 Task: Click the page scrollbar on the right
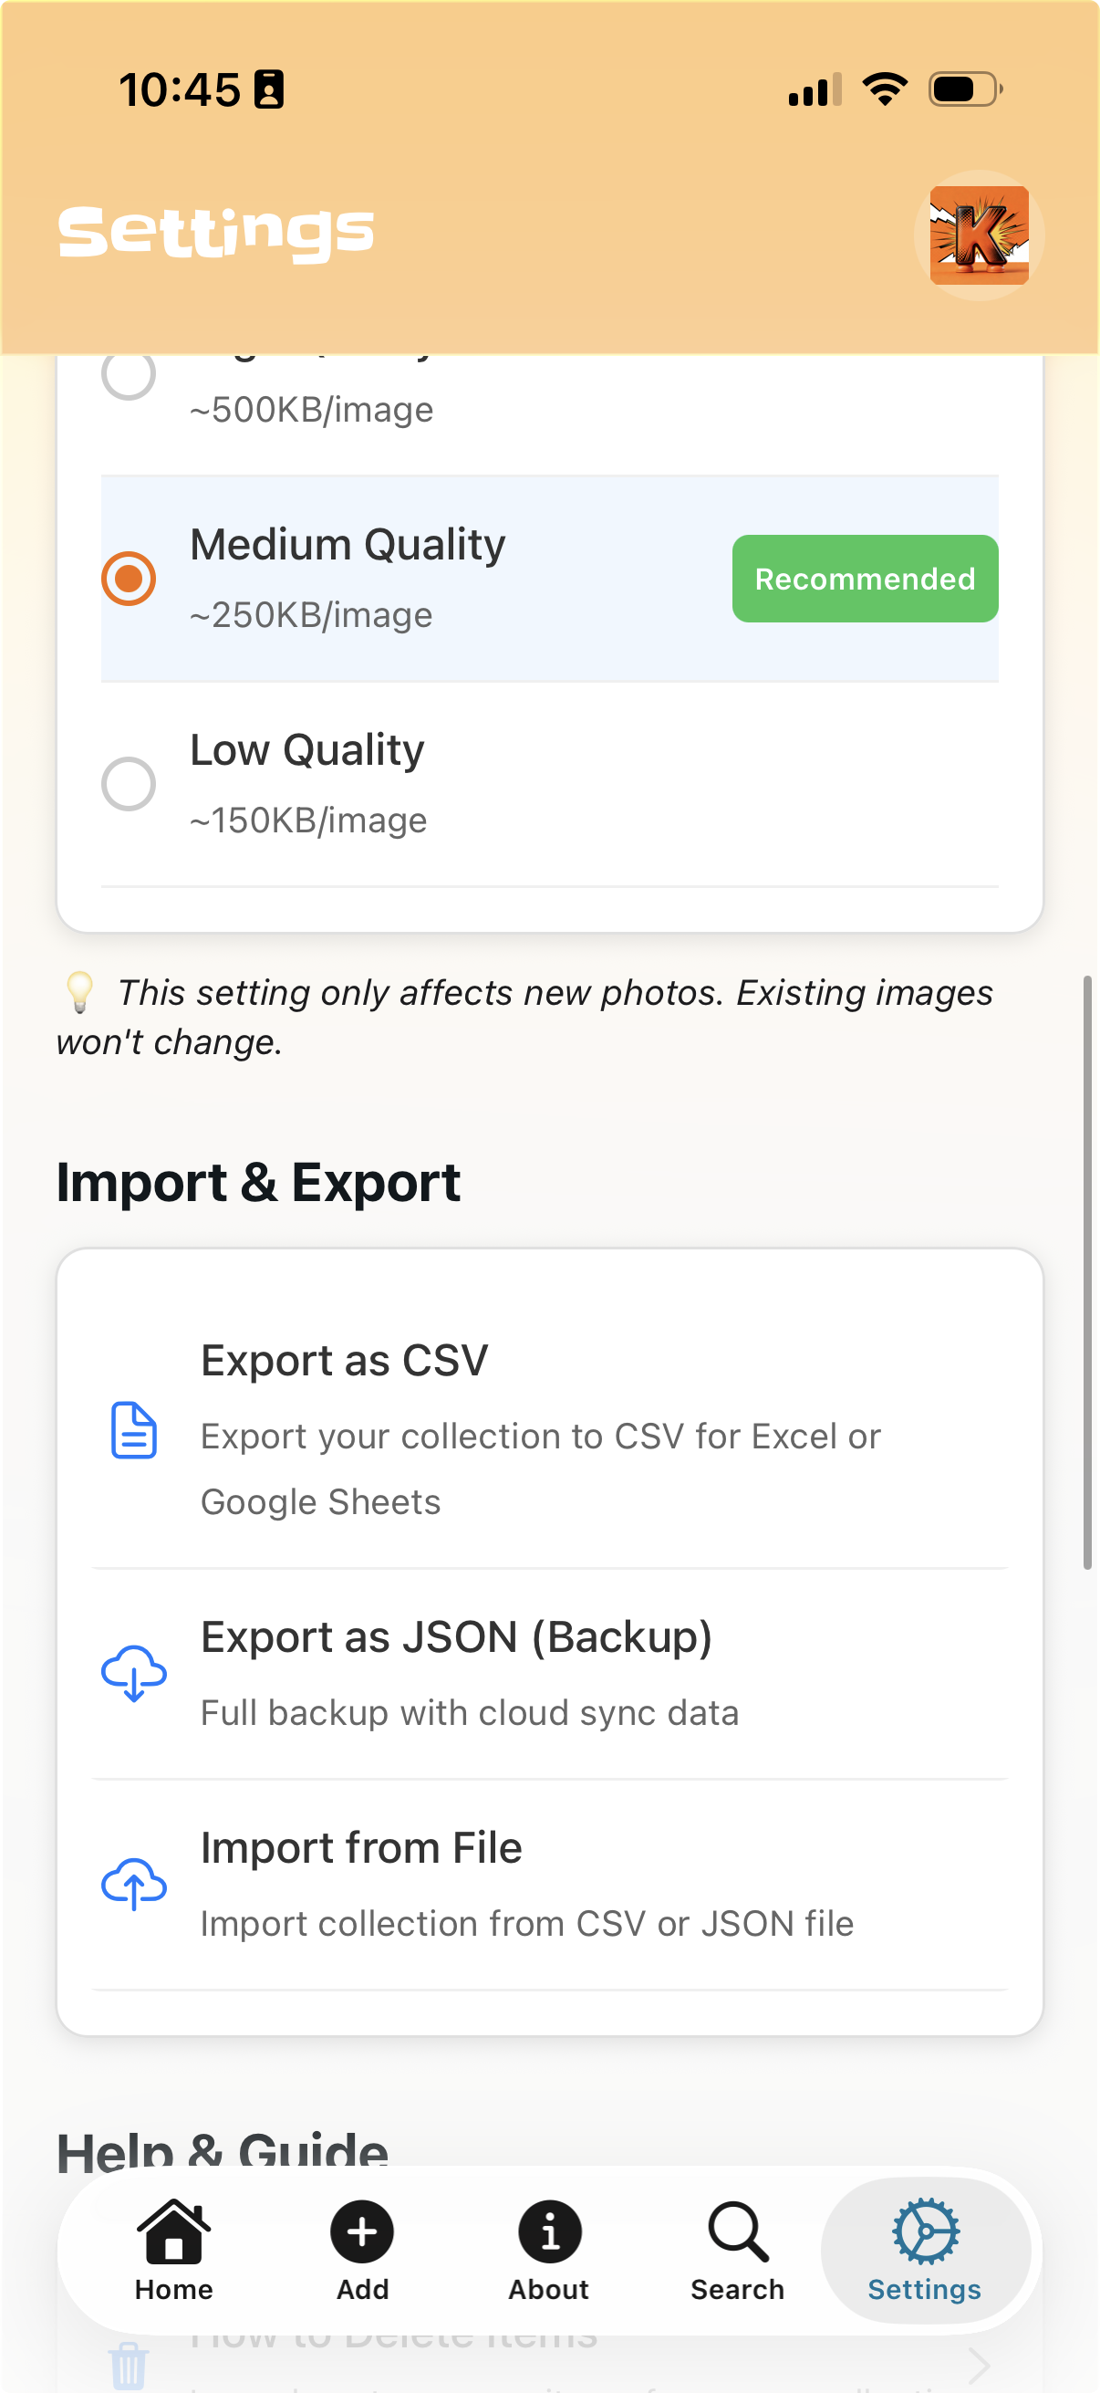click(x=1087, y=1272)
